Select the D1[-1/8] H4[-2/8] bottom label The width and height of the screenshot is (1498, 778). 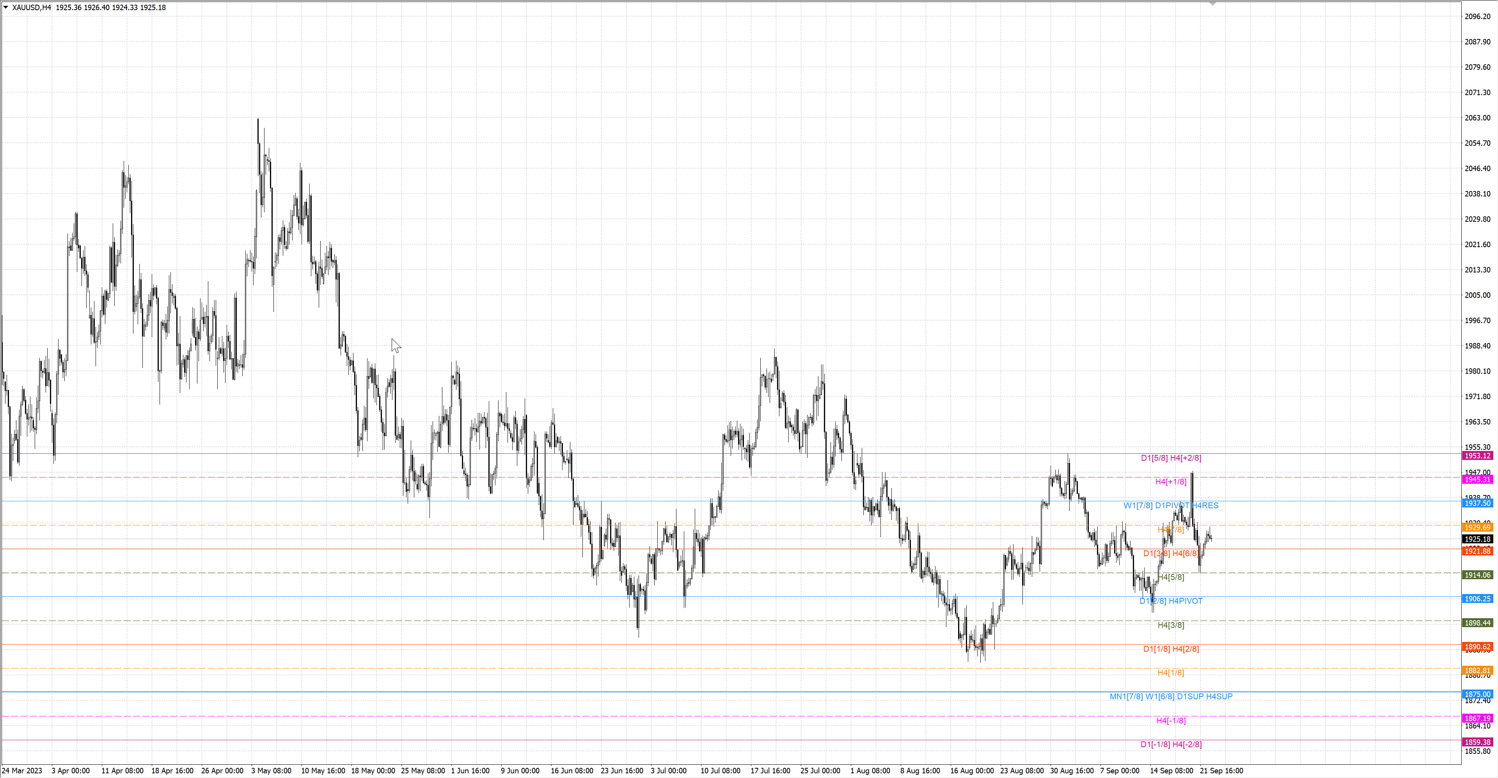click(x=1171, y=744)
